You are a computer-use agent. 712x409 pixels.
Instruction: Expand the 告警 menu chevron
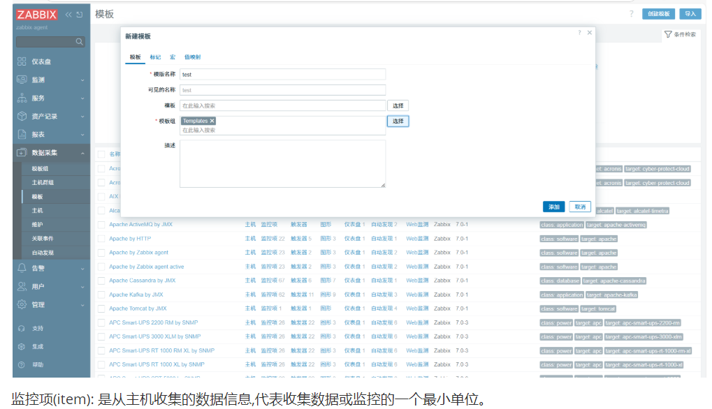82,269
